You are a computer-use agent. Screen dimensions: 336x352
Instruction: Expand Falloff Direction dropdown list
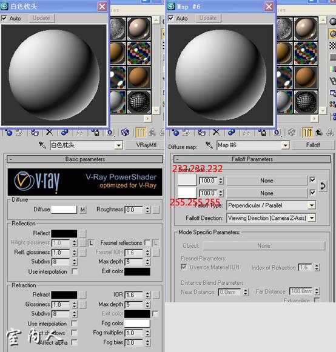tap(271, 218)
